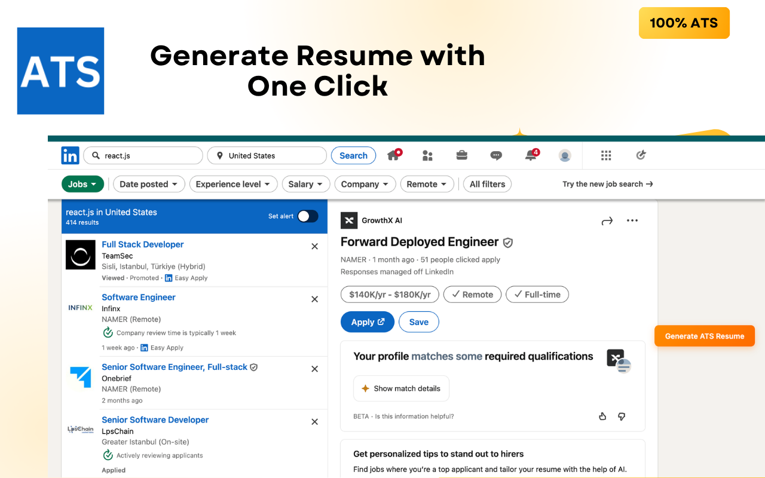The image size is (765, 478).
Task: Click the 100% ATS badge
Action: click(x=684, y=23)
